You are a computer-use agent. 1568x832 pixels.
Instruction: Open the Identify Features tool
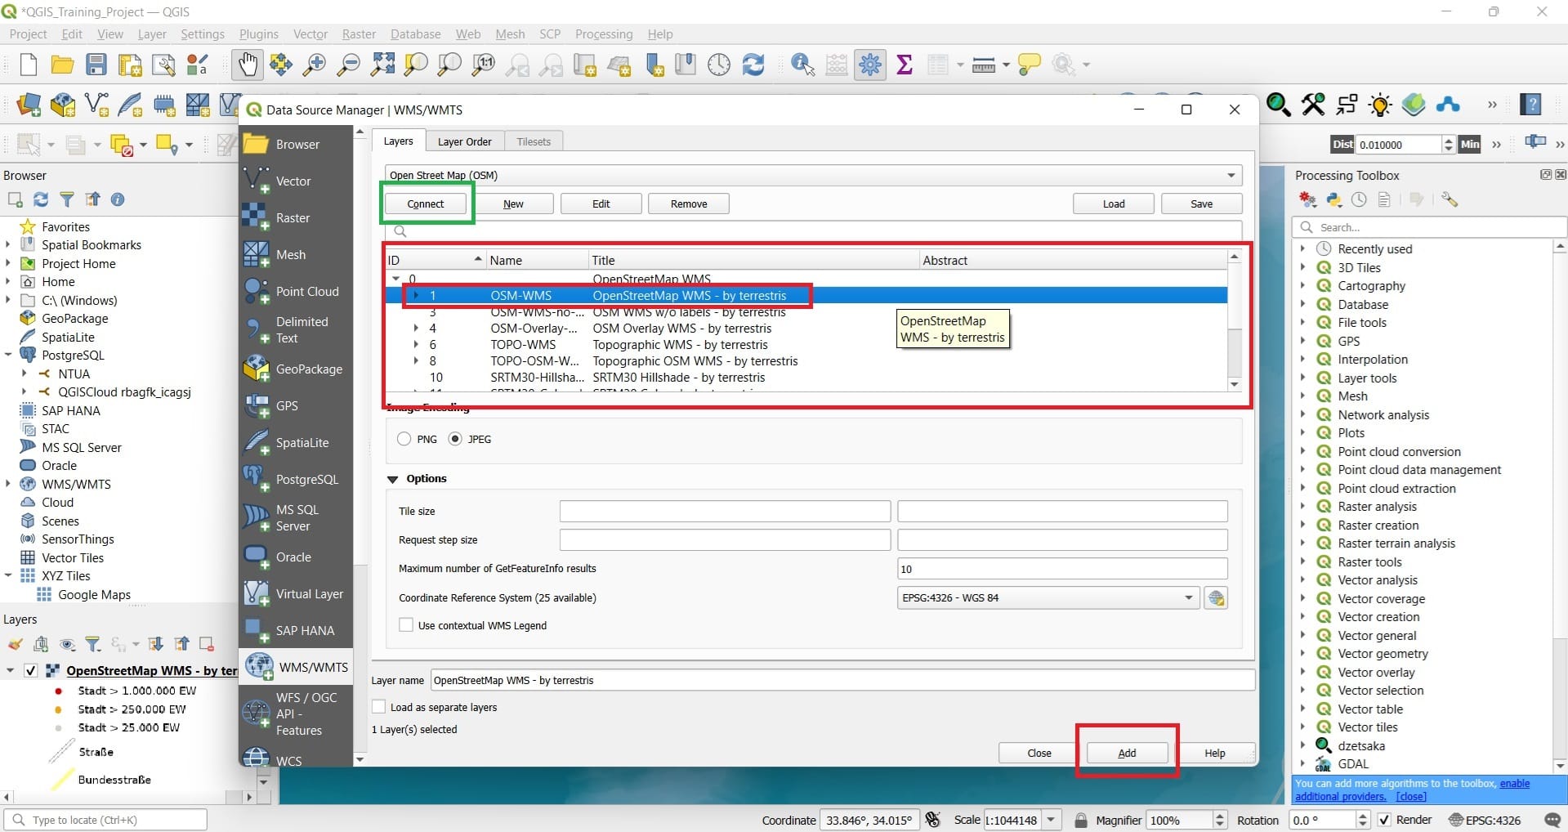tap(802, 65)
